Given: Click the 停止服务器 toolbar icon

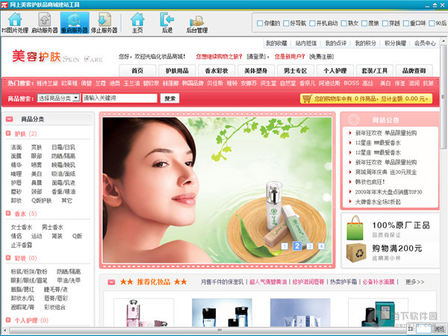Looking at the screenshot, I should pyautogui.click(x=104, y=23).
